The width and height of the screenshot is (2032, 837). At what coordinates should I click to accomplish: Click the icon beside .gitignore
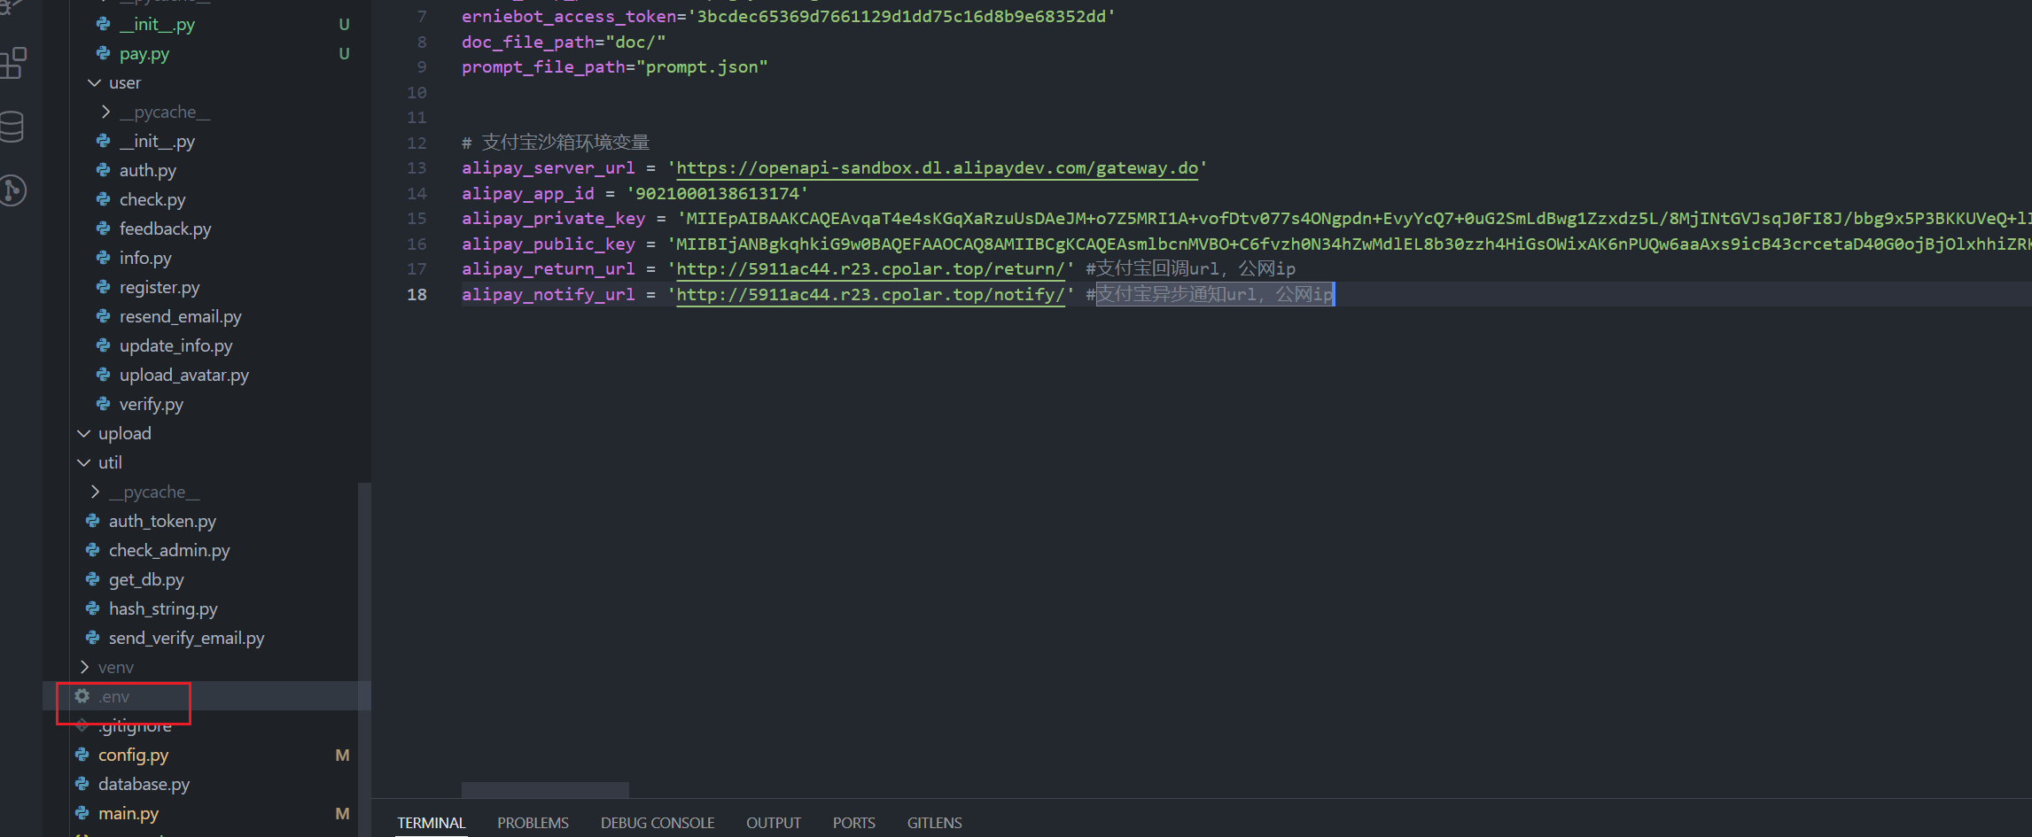[x=82, y=726]
